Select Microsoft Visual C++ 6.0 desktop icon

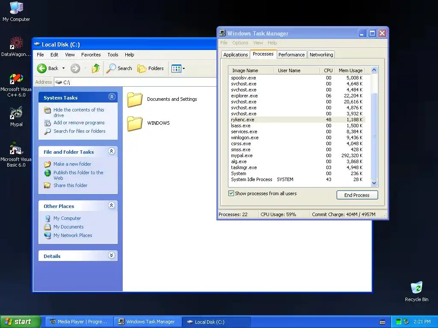[x=16, y=85]
